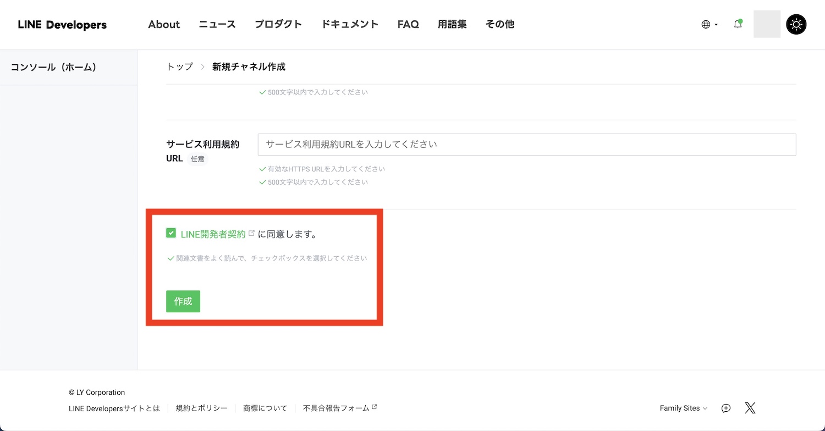Go to トップ breadcrumb link

pos(180,67)
